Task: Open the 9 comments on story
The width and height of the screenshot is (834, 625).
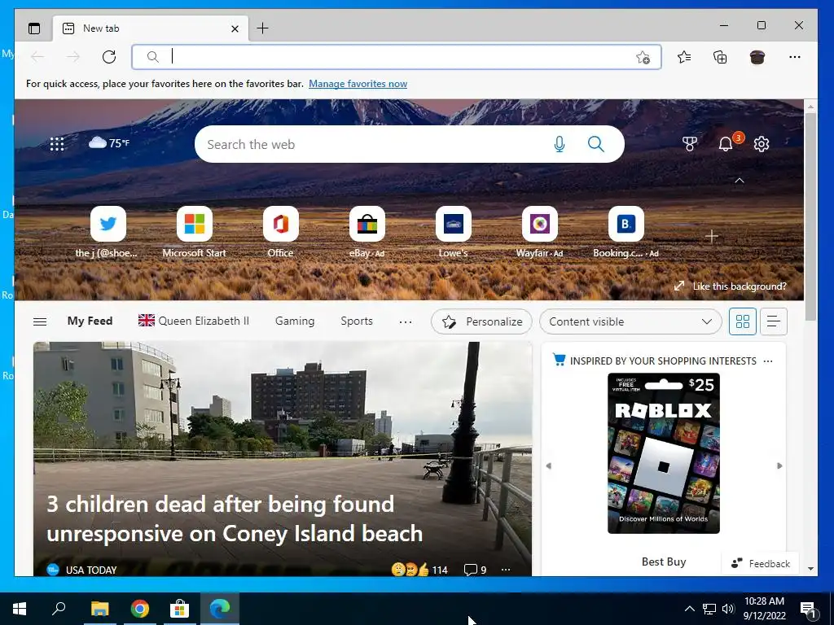Action: pyautogui.click(x=475, y=570)
